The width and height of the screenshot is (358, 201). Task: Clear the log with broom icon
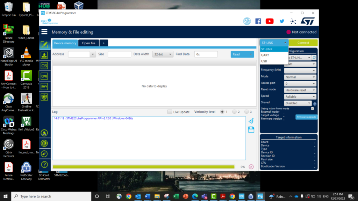coord(251,121)
